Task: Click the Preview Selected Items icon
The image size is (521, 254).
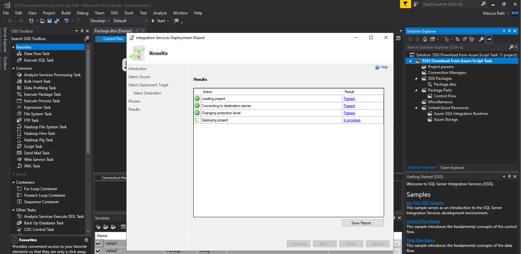Action: (489, 39)
